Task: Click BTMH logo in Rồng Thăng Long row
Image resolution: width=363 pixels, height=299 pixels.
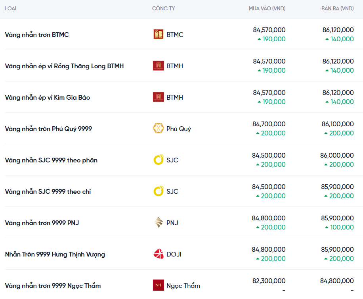Action: pyautogui.click(x=158, y=66)
